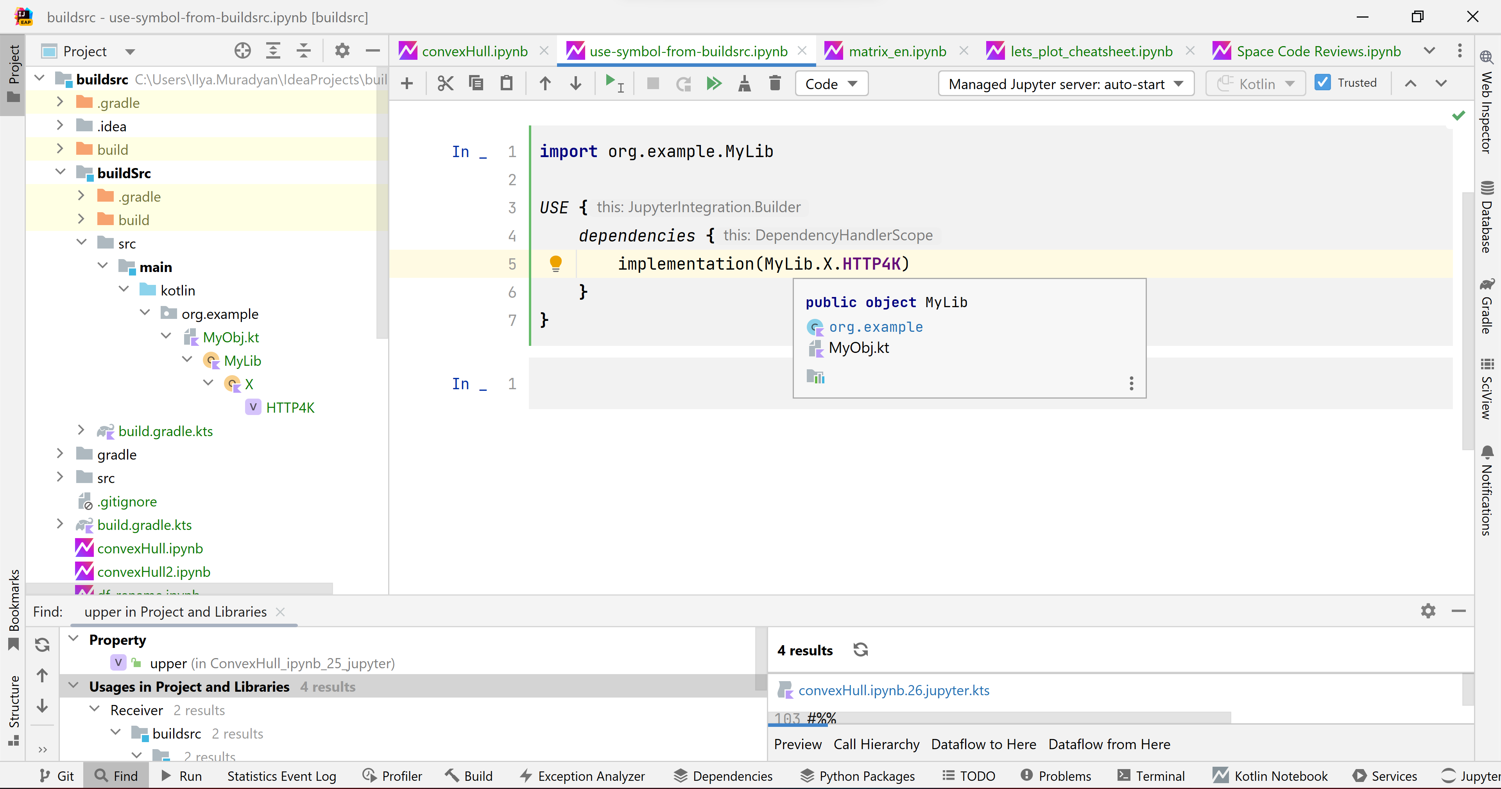Select convexHull2.ipynb in project tree
1501x789 pixels.
154,572
